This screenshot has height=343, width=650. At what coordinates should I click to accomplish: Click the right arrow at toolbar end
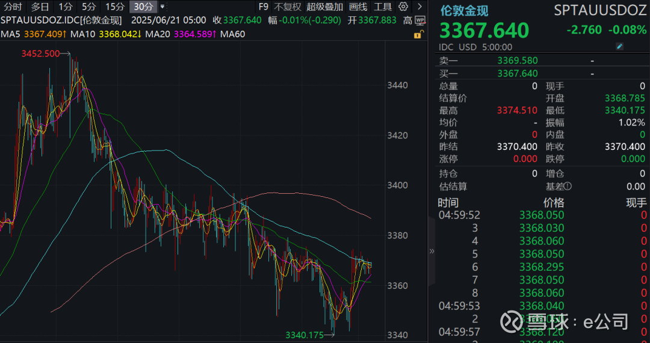[x=419, y=7]
